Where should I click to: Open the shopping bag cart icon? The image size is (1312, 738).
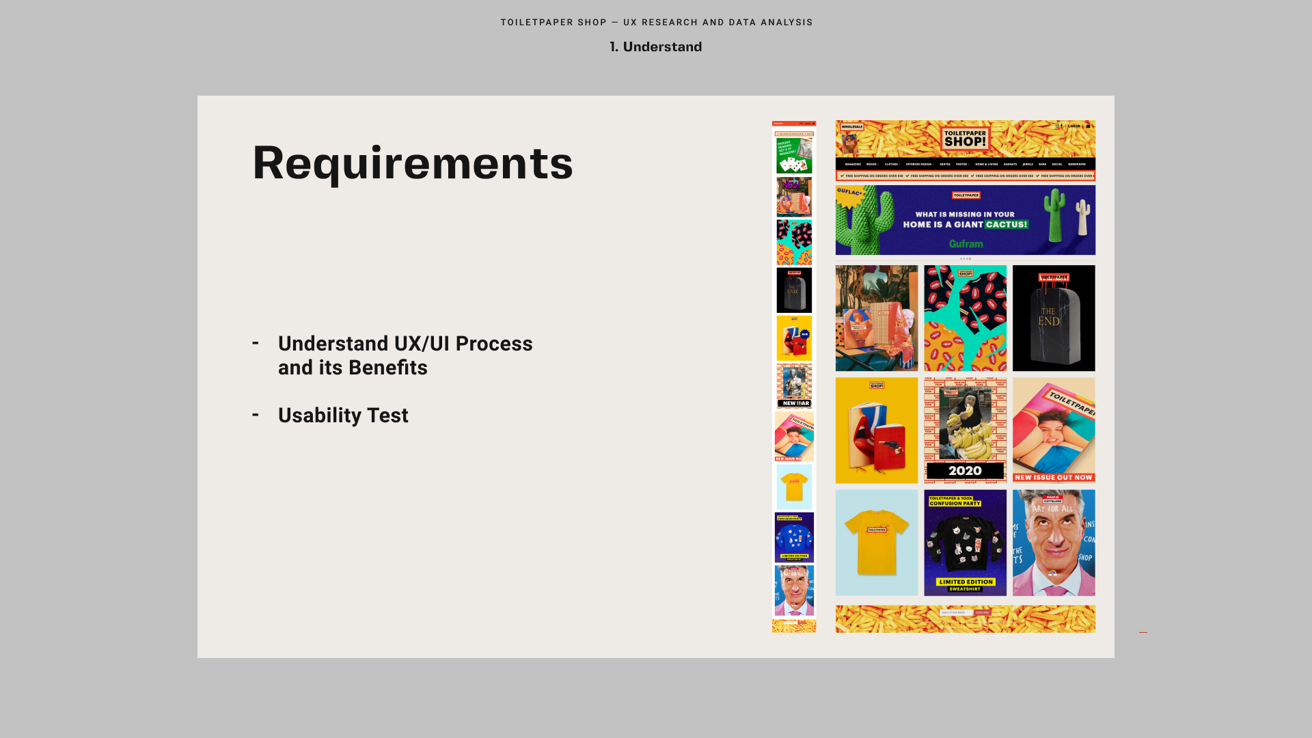[1088, 126]
